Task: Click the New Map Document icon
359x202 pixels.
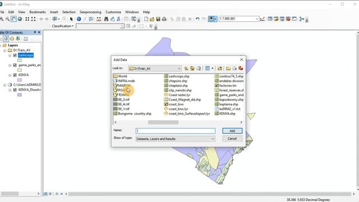Action: tap(146, 19)
